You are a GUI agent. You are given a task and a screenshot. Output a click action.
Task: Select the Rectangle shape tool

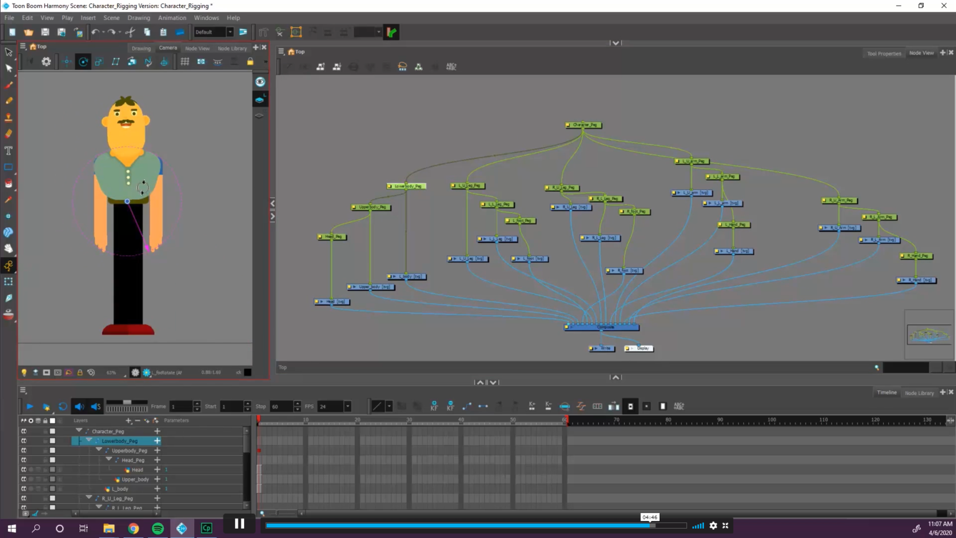(x=9, y=167)
